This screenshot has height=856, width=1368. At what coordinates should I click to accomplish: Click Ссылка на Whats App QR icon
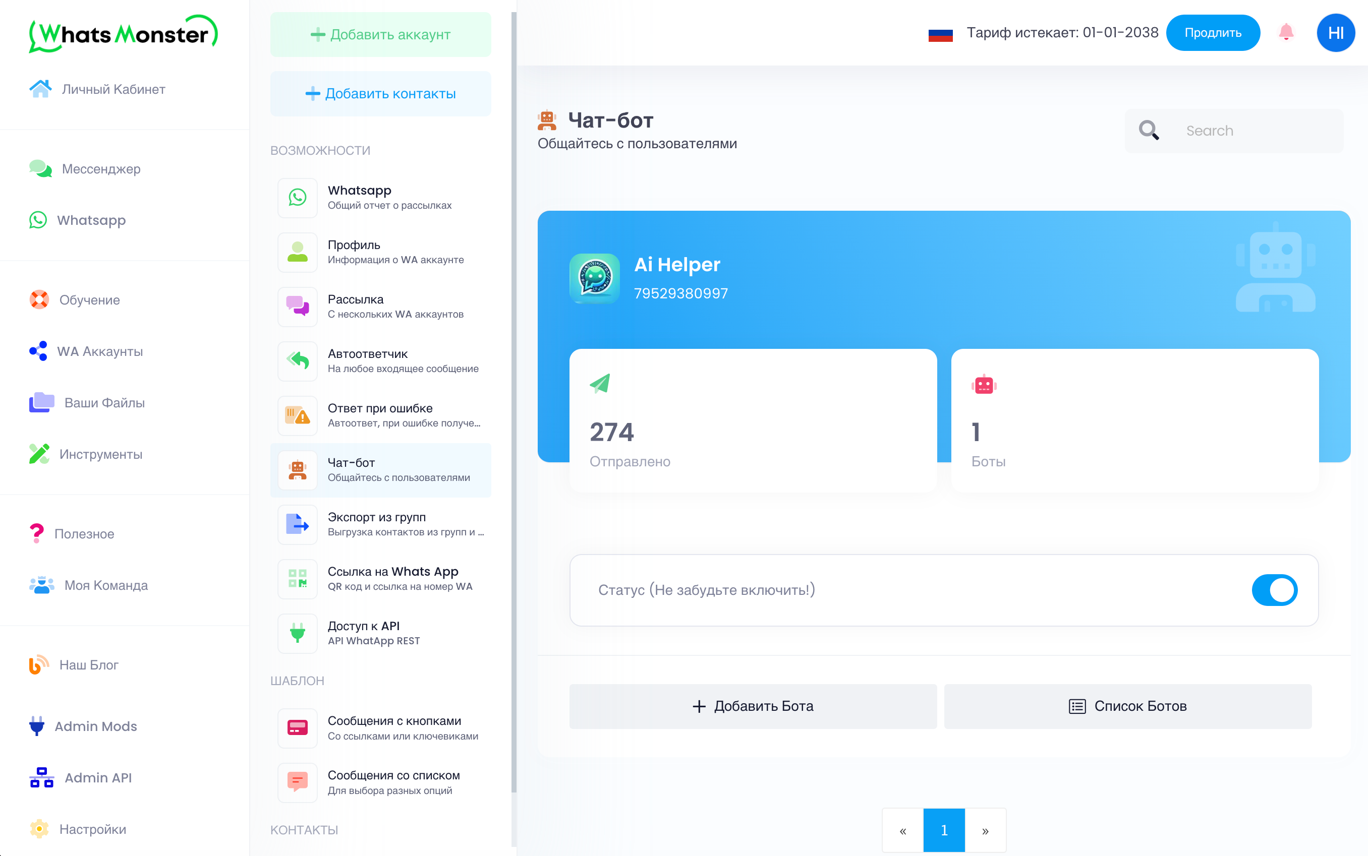click(x=298, y=579)
